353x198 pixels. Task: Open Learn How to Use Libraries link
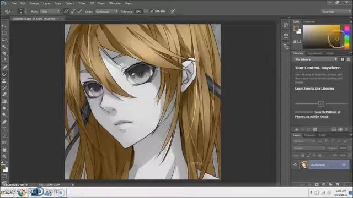[x=314, y=89]
